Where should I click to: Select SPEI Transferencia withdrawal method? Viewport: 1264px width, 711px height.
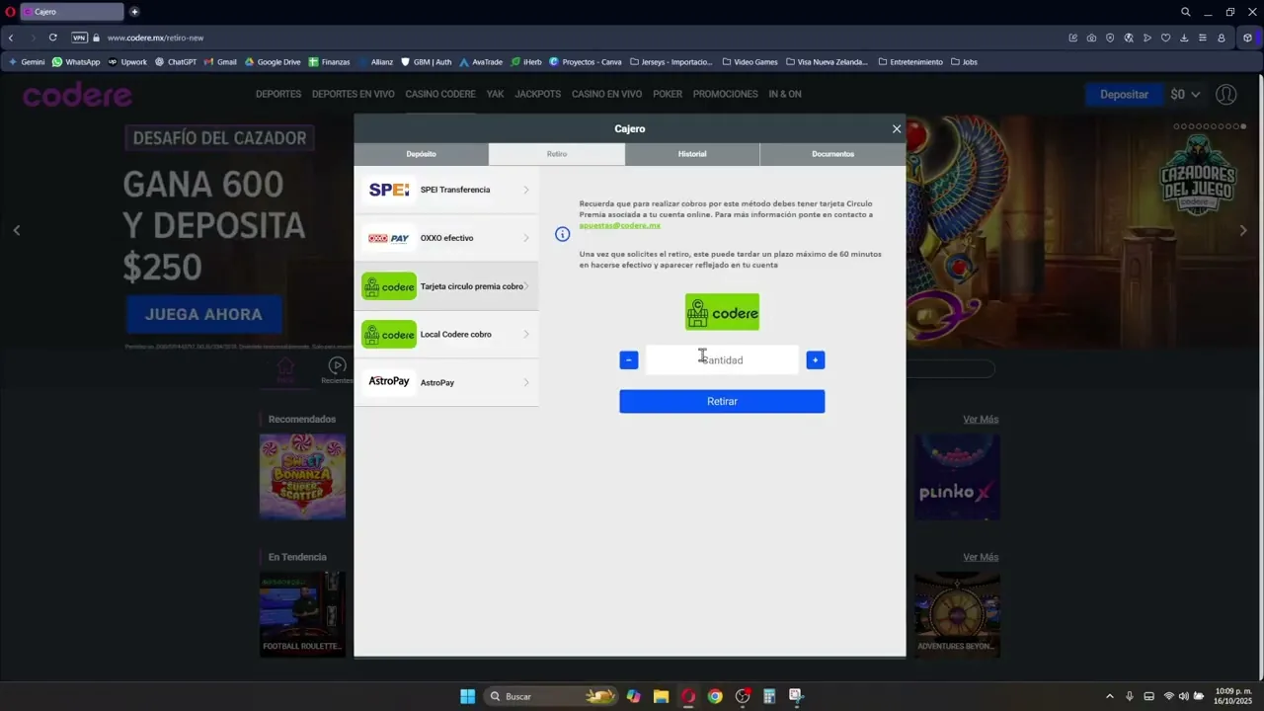(x=446, y=190)
